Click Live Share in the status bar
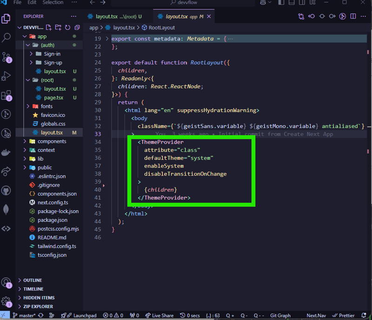Image resolution: width=372 pixels, height=320 pixels. coord(159,315)
